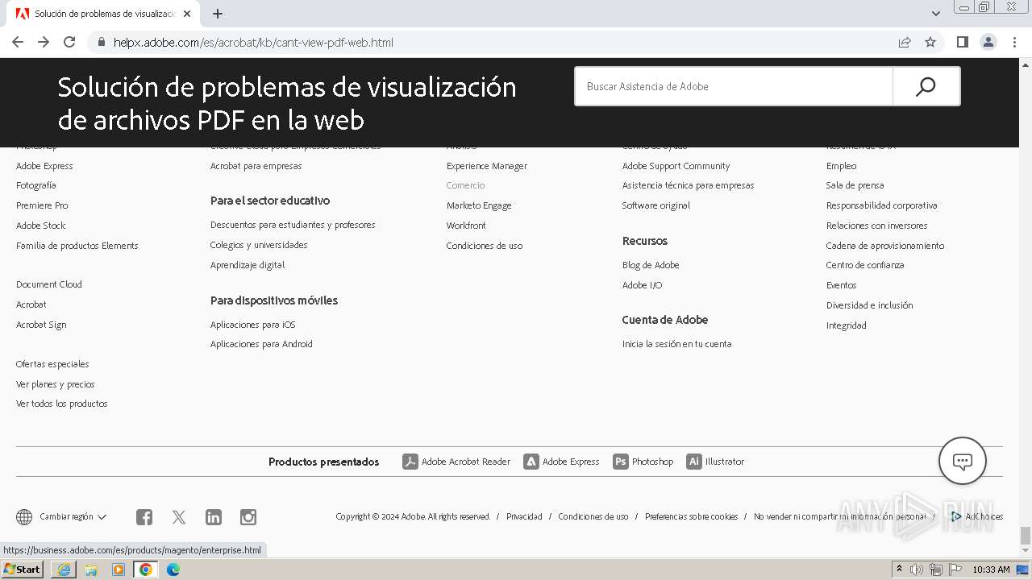Open Colegios y universidades link
Image resolution: width=1032 pixels, height=580 pixels.
point(259,245)
